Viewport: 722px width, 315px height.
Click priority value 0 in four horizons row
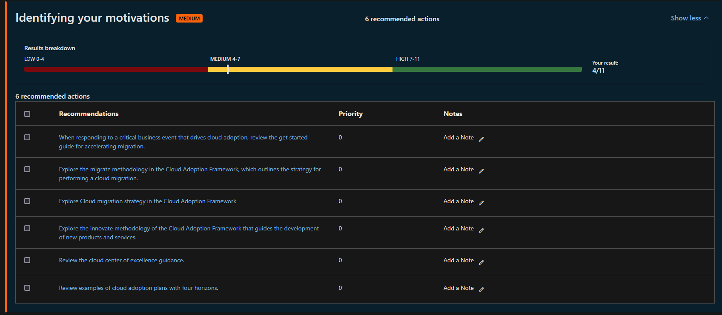click(x=340, y=288)
